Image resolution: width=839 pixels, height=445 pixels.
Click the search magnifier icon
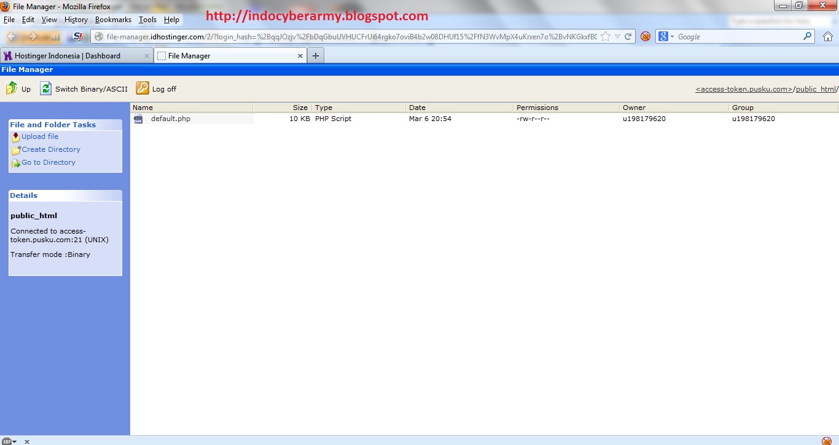(x=808, y=36)
